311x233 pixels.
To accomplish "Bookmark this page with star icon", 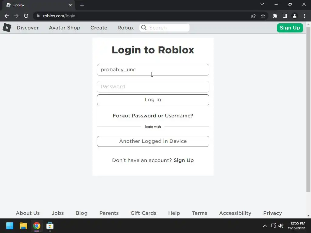I will [263, 16].
